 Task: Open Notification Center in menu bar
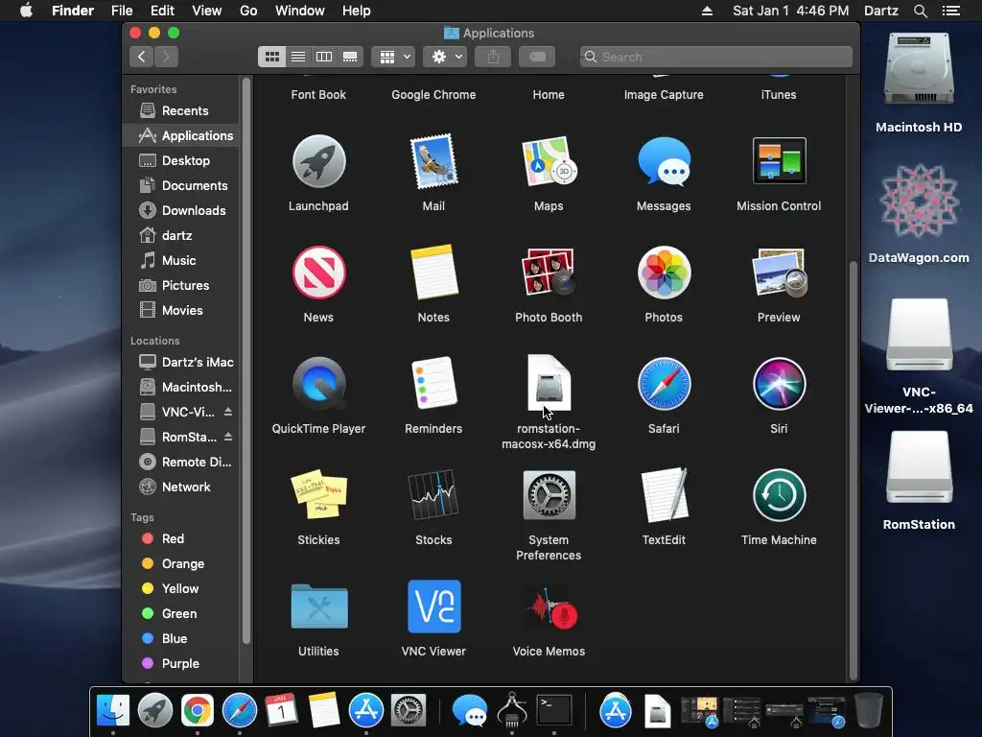[950, 11]
